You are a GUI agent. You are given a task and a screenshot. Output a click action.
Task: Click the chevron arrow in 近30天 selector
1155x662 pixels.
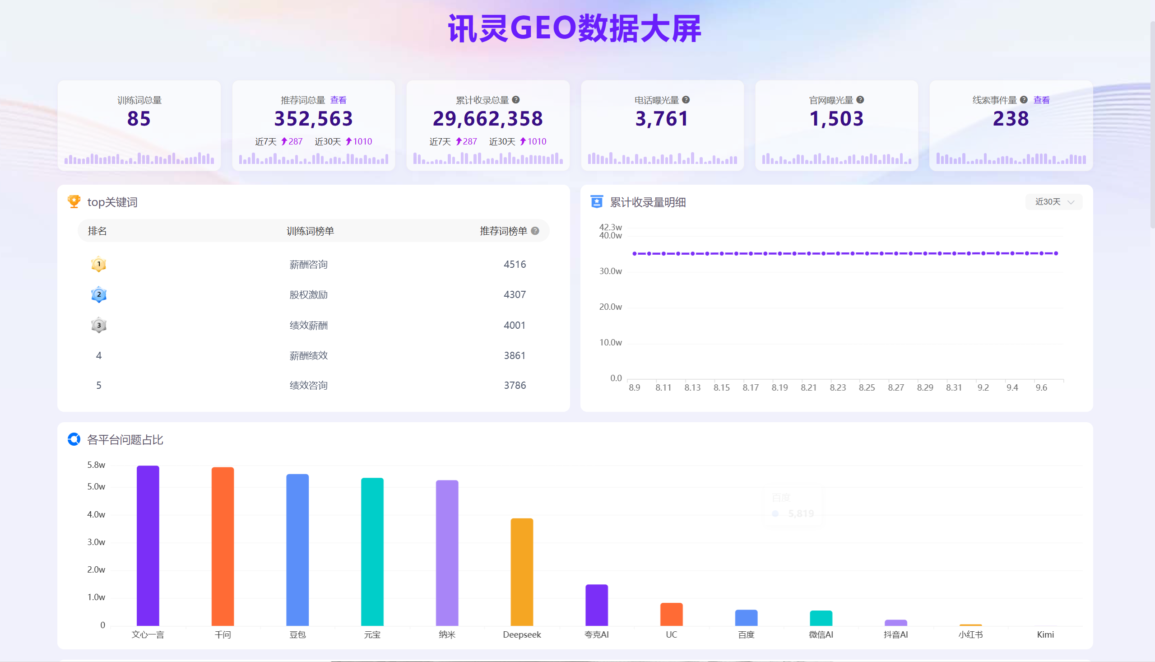pyautogui.click(x=1071, y=202)
